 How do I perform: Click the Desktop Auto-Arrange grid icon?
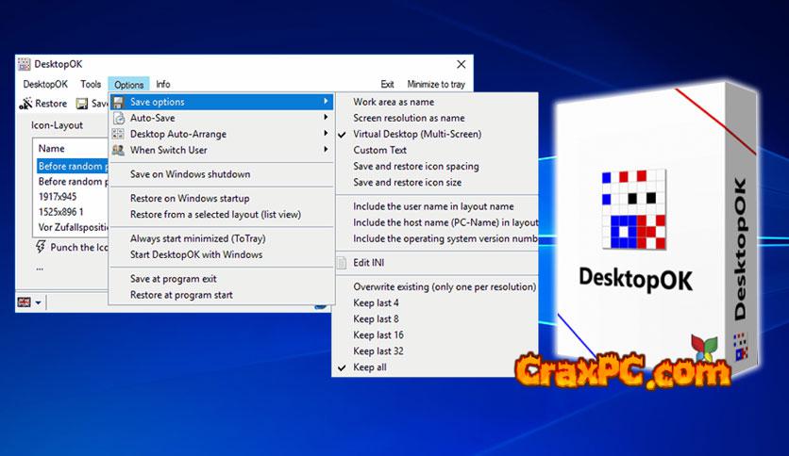tap(118, 134)
